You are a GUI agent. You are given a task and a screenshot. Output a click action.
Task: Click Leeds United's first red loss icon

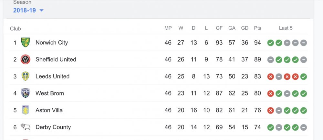(271, 77)
